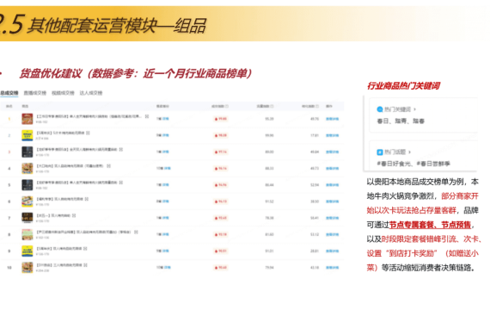490x310 pixels.
Task: Click copy icon after rank 4 product title
Action: coord(109,166)
